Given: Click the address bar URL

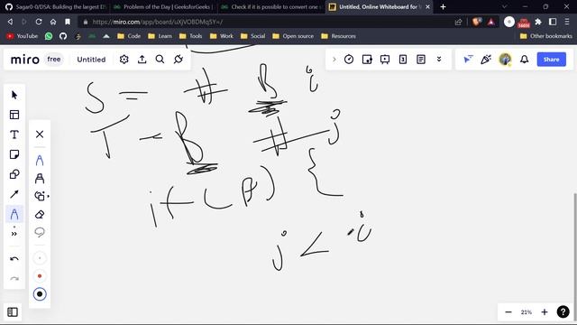Looking at the screenshot, I should point(158,22).
